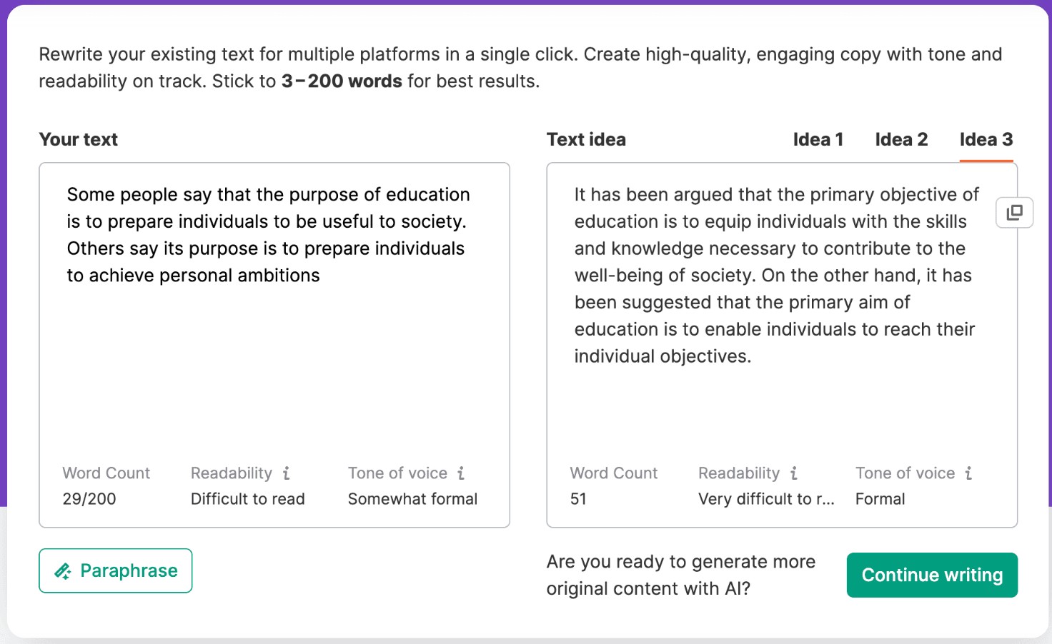1052x644 pixels.
Task: Open the Readability info icon under Text idea
Action: [x=793, y=473]
